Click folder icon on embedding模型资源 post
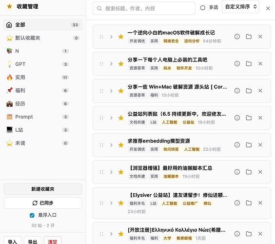Viewport: 275px width, 244px height. (249, 145)
